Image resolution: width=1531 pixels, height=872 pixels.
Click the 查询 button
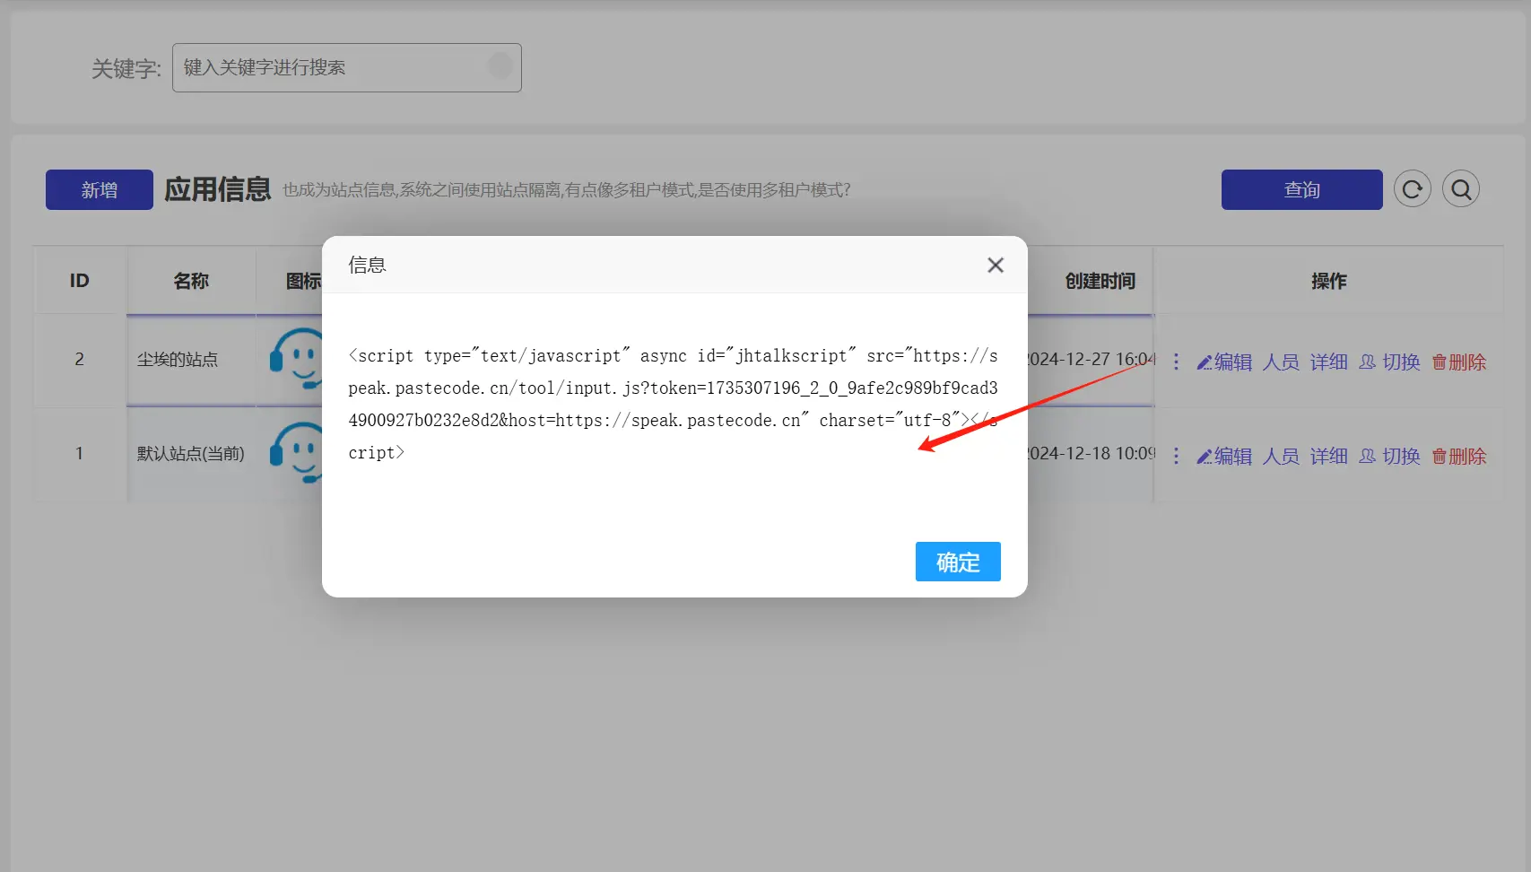[1301, 189]
